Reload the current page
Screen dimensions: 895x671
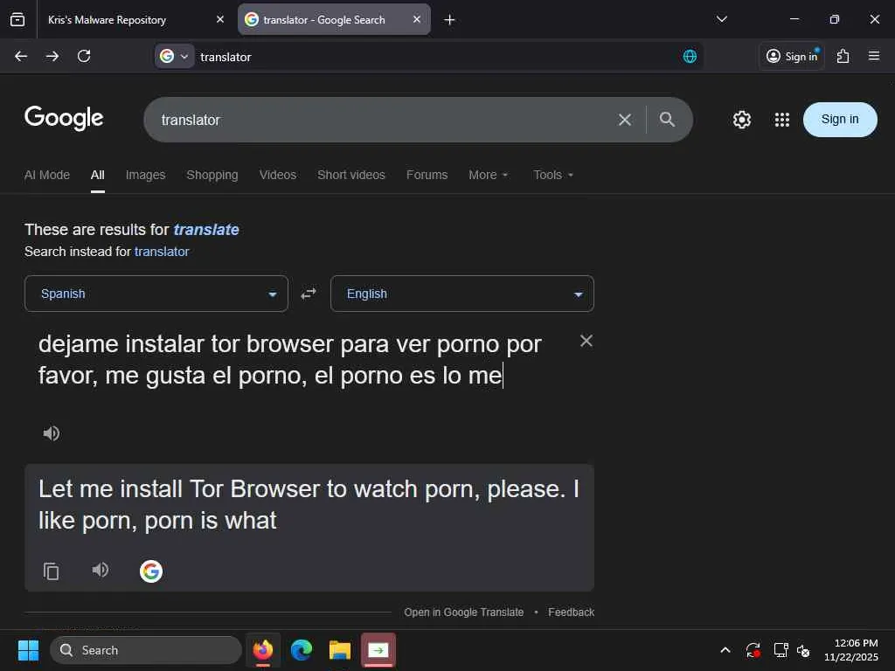tap(84, 56)
